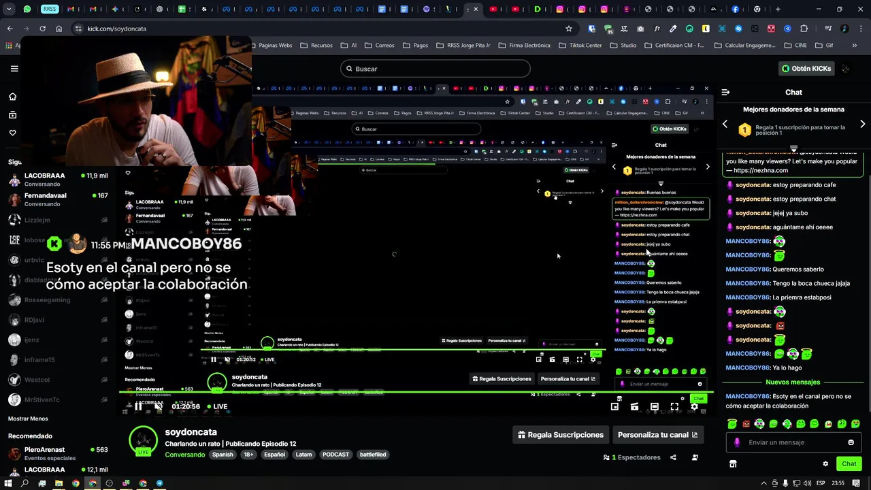The width and height of the screenshot is (871, 490).
Task: Collapse the Mejores donadores section handle
Action: (x=793, y=148)
